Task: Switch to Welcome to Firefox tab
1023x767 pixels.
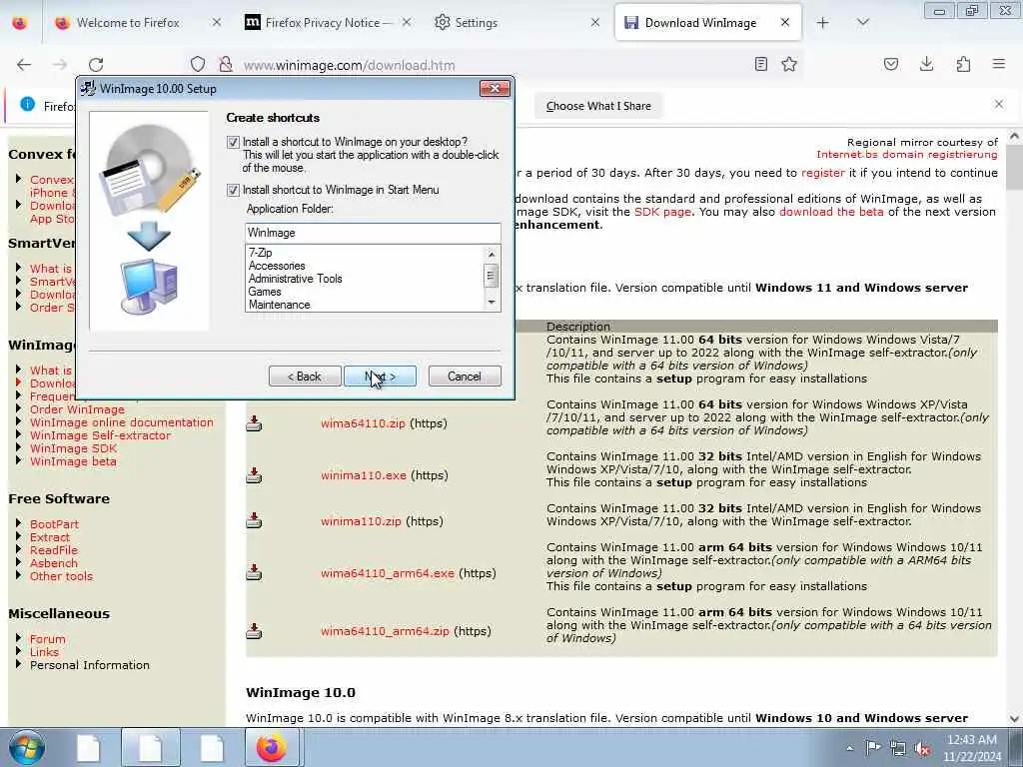Action: (128, 23)
